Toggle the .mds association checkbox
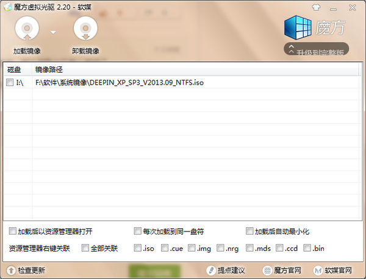The width and height of the screenshot is (366, 279). pyautogui.click(x=249, y=248)
